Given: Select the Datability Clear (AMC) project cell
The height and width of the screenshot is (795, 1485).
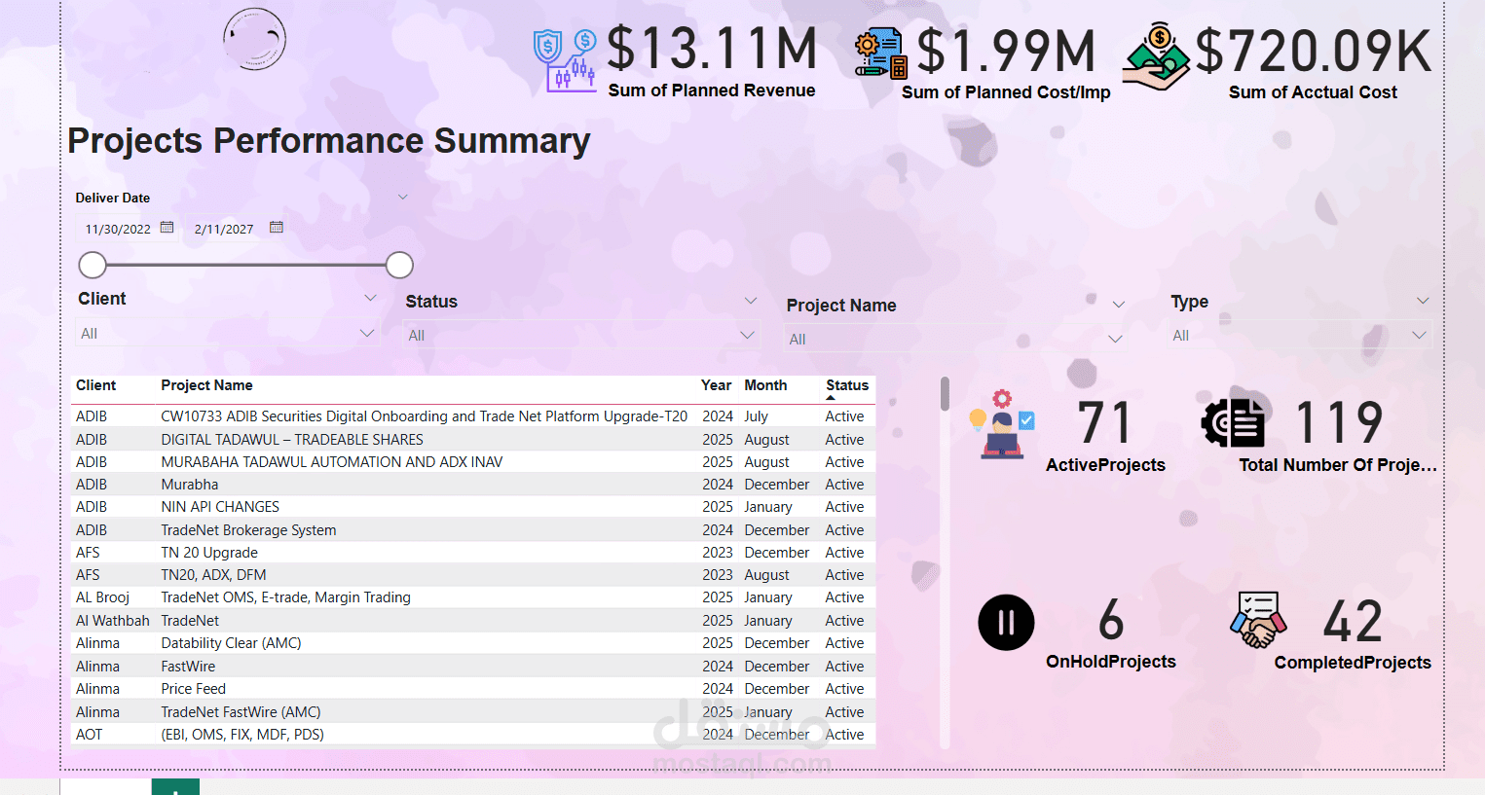Looking at the screenshot, I should click(231, 643).
